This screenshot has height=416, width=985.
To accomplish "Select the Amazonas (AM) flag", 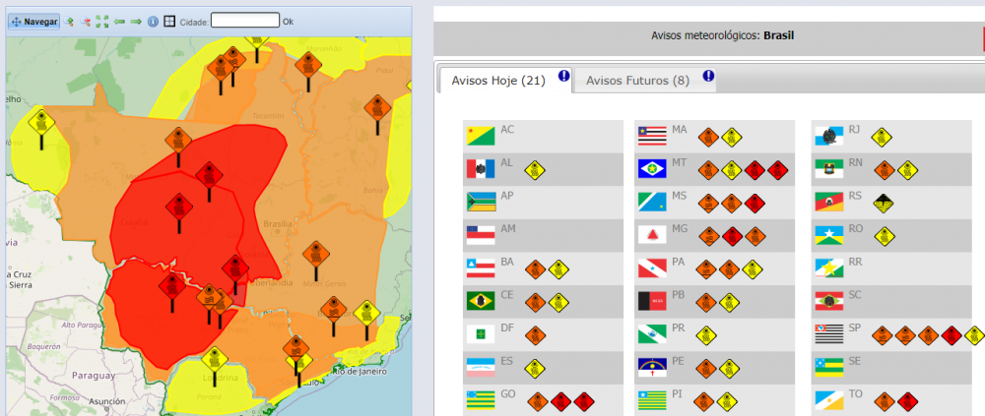I will coord(482,235).
